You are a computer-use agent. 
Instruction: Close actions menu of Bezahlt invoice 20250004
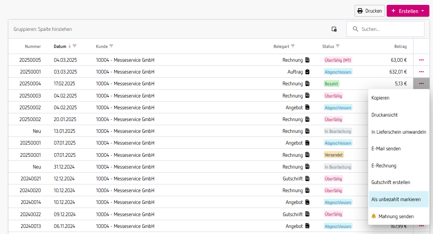421,83
